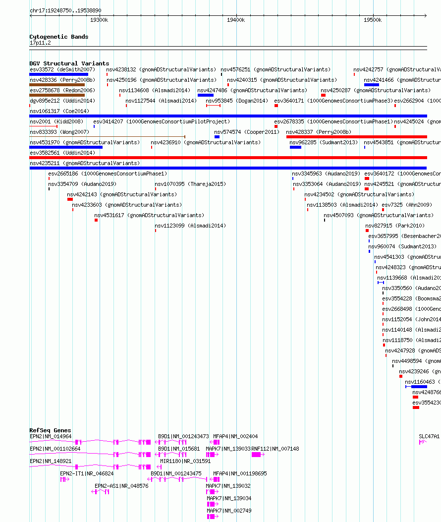
Task: Select MFAP4|NM_001198695 transcript label
Action: pos(240,473)
